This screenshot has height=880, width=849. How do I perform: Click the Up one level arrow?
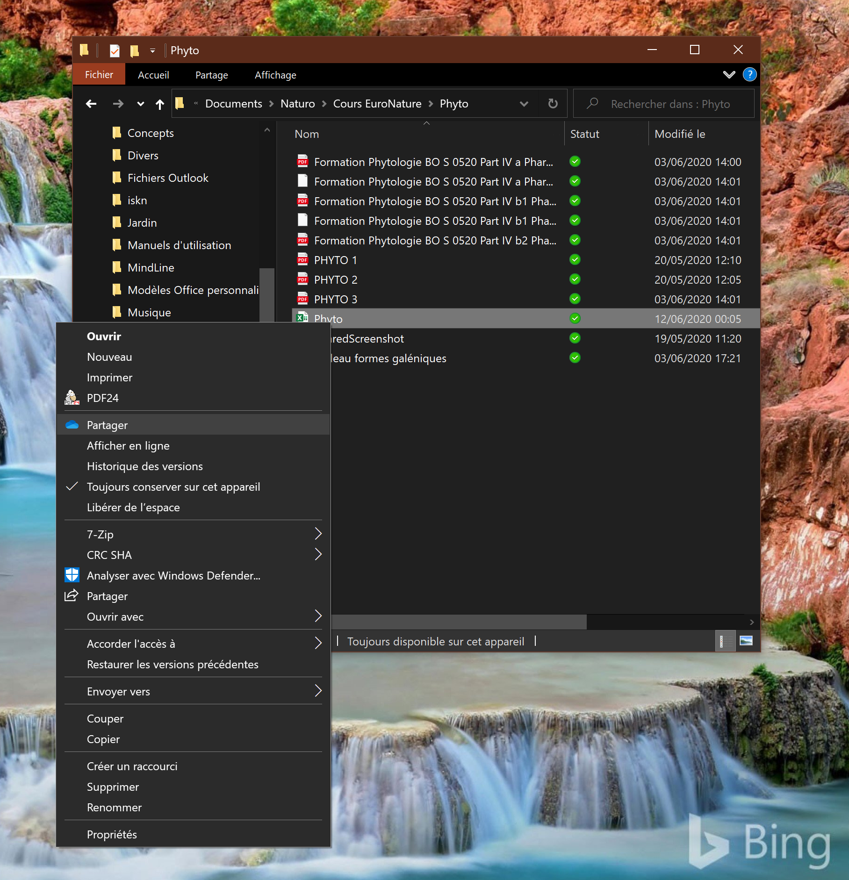pyautogui.click(x=160, y=104)
